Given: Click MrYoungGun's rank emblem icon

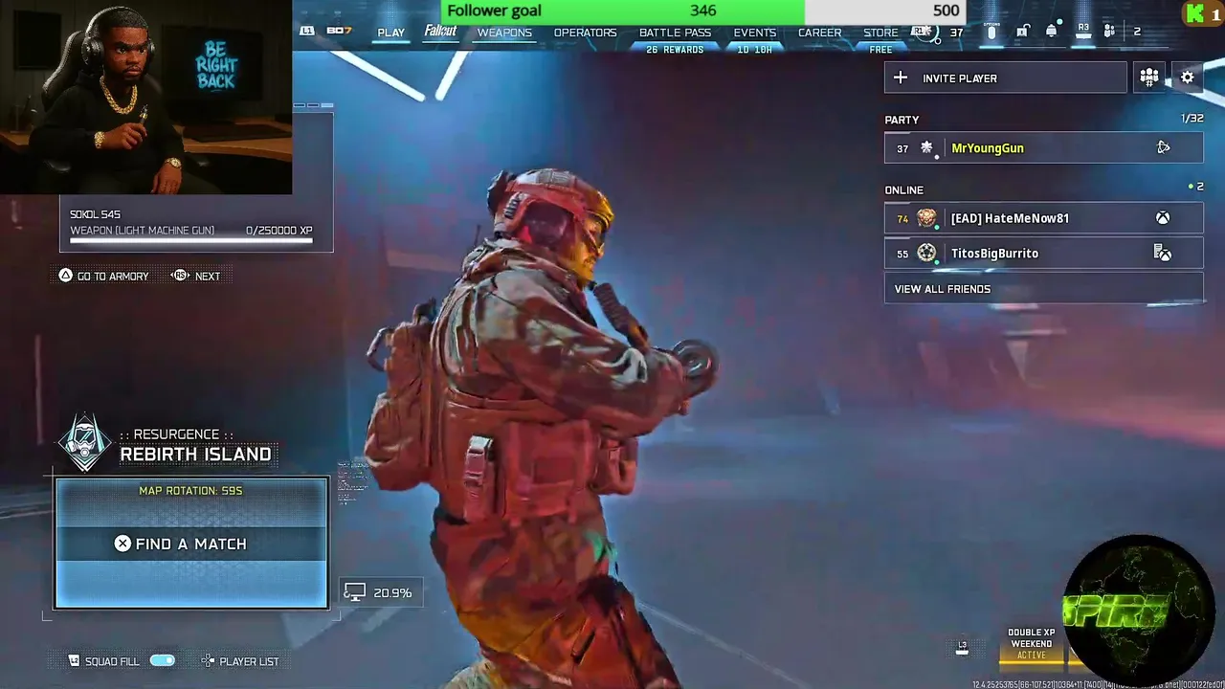Looking at the screenshot, I should [x=926, y=147].
